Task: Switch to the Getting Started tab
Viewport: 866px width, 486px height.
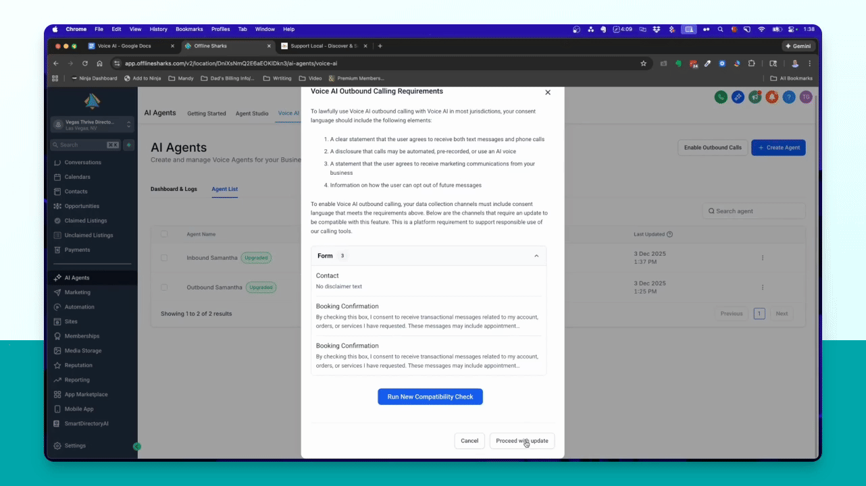Action: pyautogui.click(x=207, y=113)
